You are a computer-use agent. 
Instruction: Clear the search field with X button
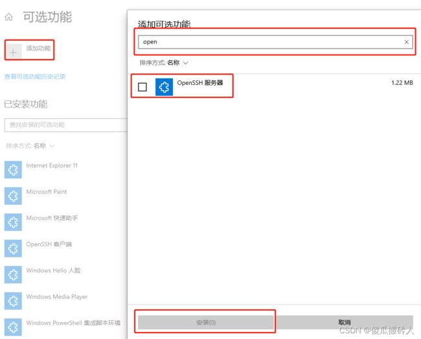(x=406, y=42)
